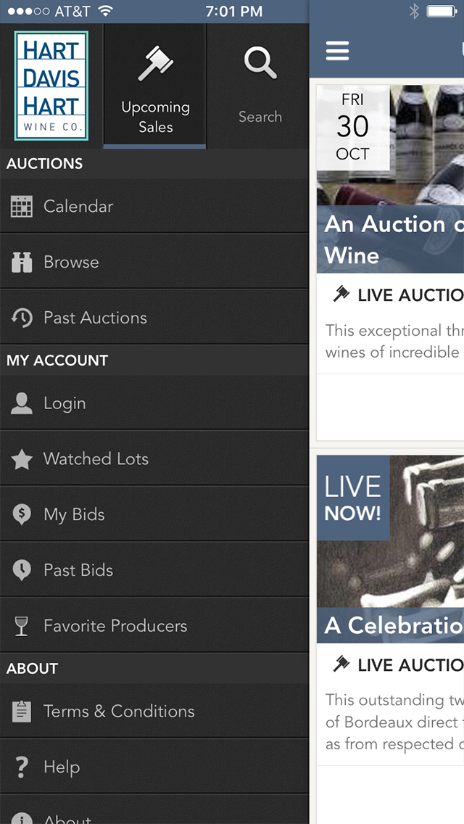Viewport: 464px width, 824px height.
Task: Click the Favorite Producers wine glass icon
Action: pos(22,626)
